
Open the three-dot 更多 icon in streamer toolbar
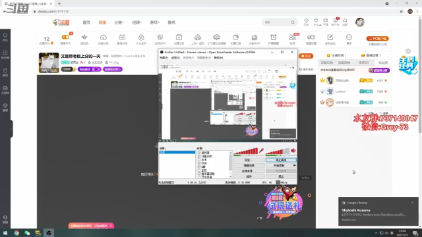tap(349, 38)
